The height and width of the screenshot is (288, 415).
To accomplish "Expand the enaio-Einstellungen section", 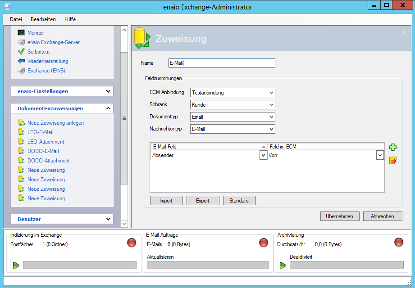I will [x=62, y=91].
